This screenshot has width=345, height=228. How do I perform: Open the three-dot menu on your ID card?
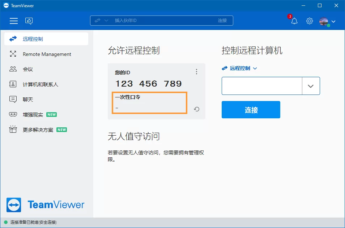(x=196, y=72)
